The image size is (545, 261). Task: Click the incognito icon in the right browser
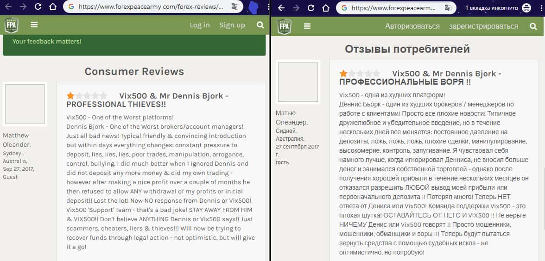coord(526,8)
